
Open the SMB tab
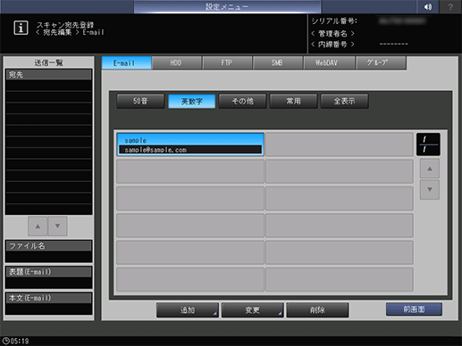coord(278,62)
